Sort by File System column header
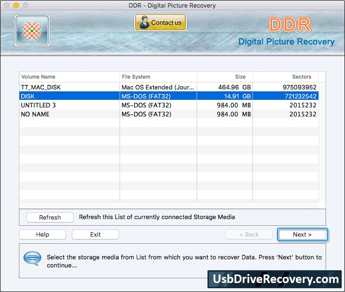The width and height of the screenshot is (345, 292). (x=158, y=77)
